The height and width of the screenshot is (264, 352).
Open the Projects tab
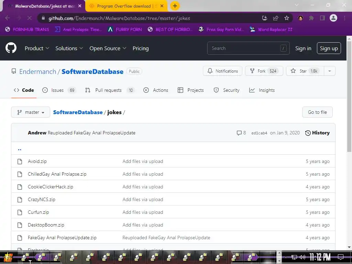pyautogui.click(x=190, y=90)
